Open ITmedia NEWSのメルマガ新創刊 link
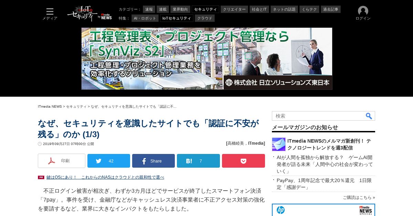Image resolution: width=413 pixels, height=216 pixels. [x=329, y=144]
